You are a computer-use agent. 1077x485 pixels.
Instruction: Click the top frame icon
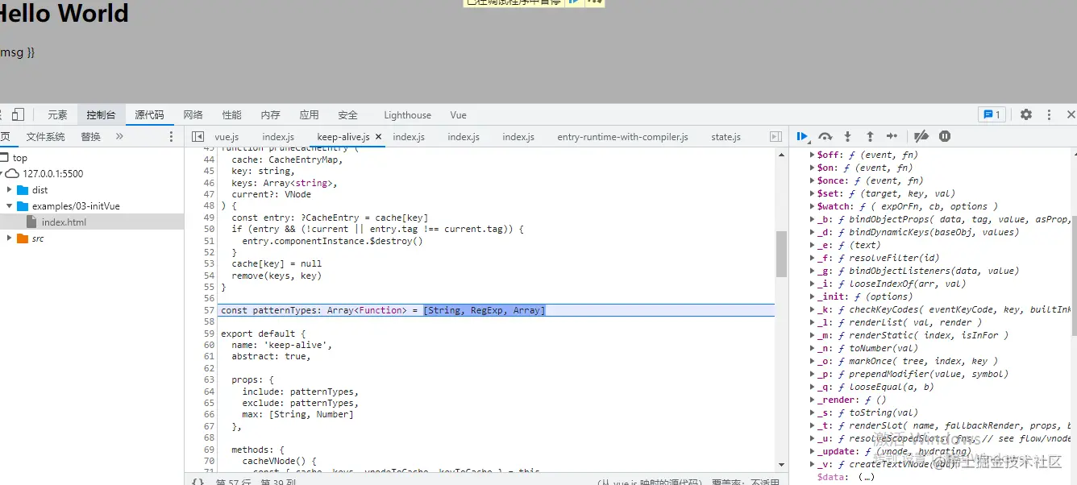tap(4, 158)
